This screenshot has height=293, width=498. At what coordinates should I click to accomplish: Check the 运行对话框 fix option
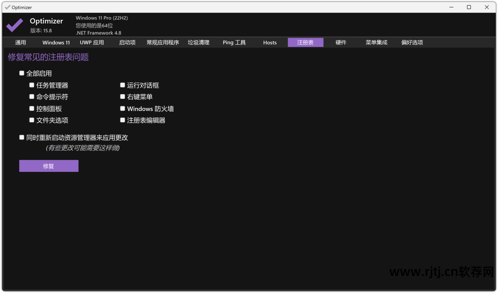click(122, 85)
